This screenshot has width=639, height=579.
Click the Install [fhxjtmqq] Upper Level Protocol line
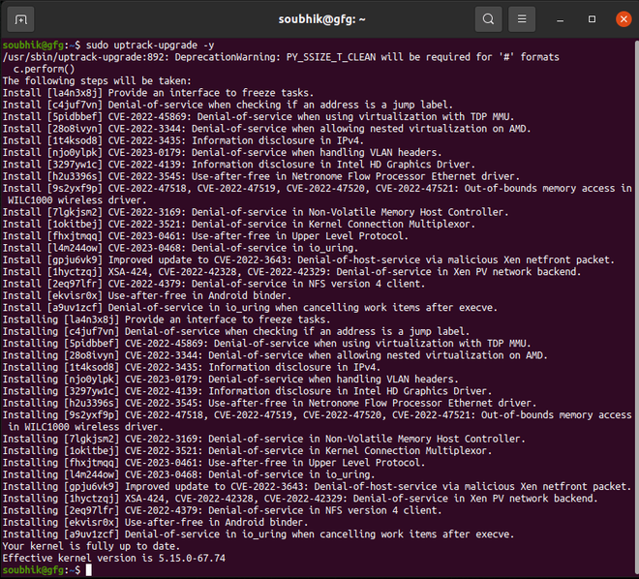(x=205, y=236)
